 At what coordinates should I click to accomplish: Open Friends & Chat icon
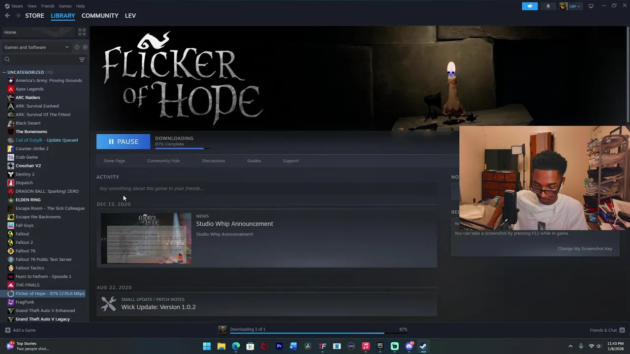(622, 330)
